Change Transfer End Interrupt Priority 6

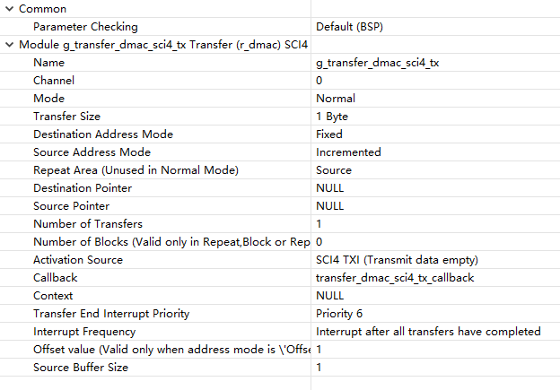coord(435,313)
